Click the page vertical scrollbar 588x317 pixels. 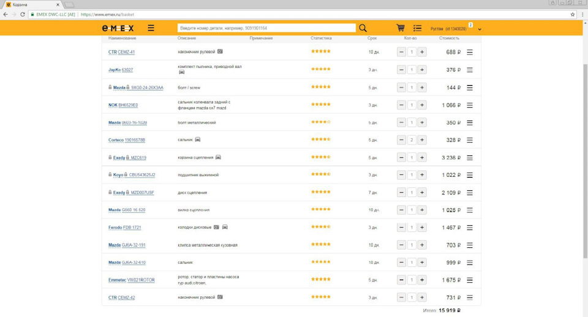pyautogui.click(x=585, y=161)
